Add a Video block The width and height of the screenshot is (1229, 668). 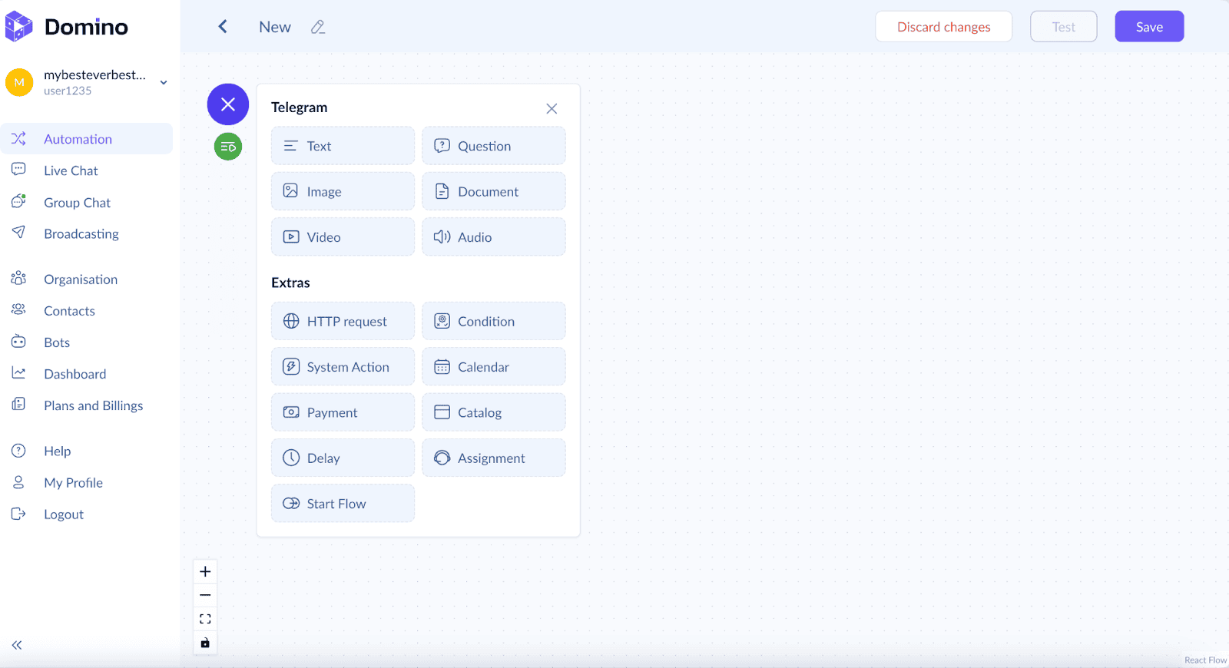click(x=343, y=237)
